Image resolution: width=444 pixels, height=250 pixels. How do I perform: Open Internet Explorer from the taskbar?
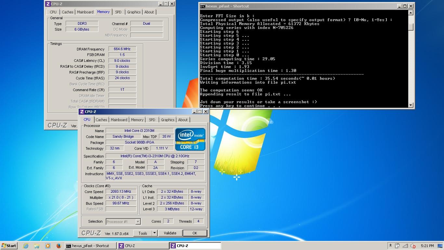(26, 246)
